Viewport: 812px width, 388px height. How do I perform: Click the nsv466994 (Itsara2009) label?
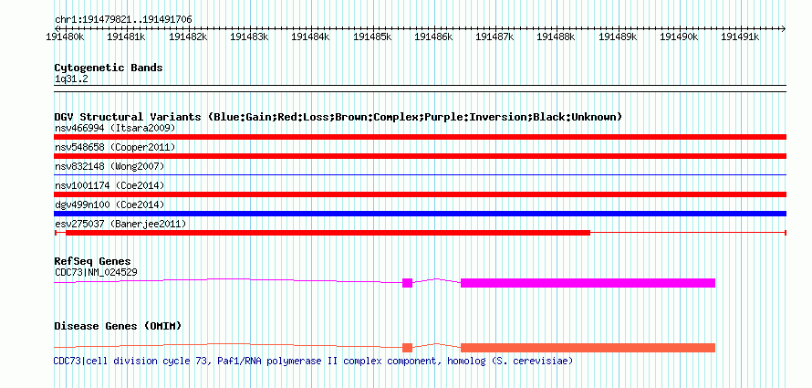[x=115, y=128]
